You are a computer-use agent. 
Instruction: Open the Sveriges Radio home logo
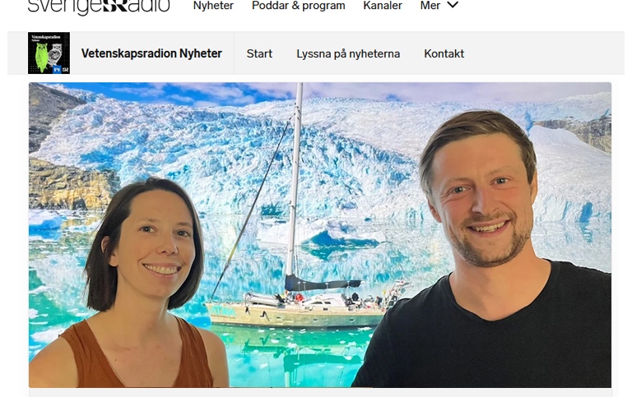pyautogui.click(x=99, y=6)
